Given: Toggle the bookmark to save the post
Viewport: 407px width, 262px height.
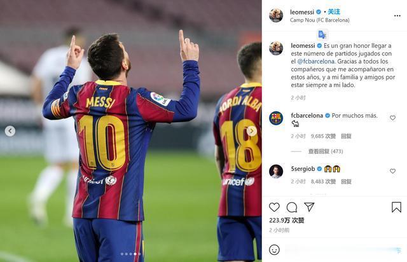Looking at the screenshot, I should tap(396, 207).
